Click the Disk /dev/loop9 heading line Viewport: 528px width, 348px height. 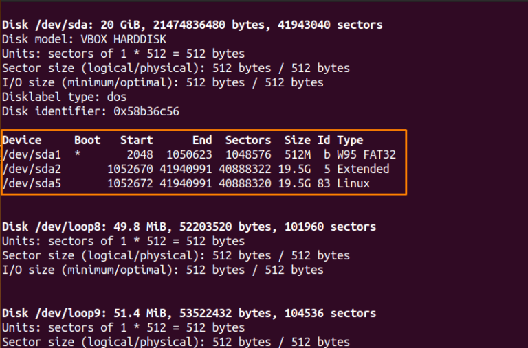(189, 314)
